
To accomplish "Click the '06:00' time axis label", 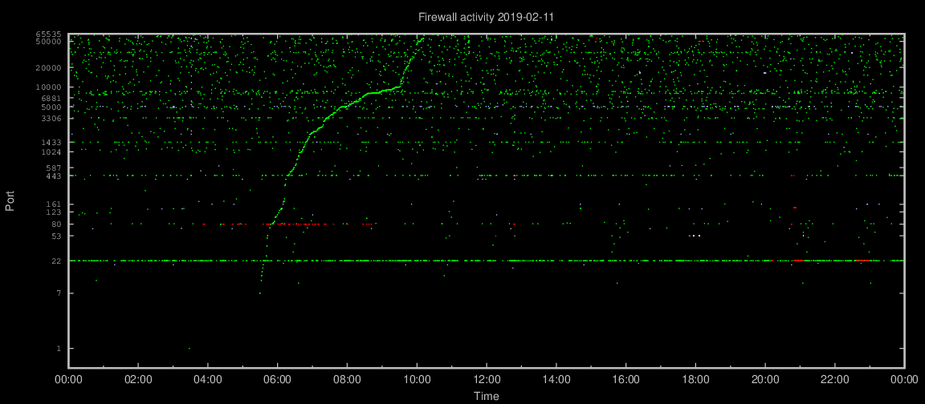I will point(278,381).
